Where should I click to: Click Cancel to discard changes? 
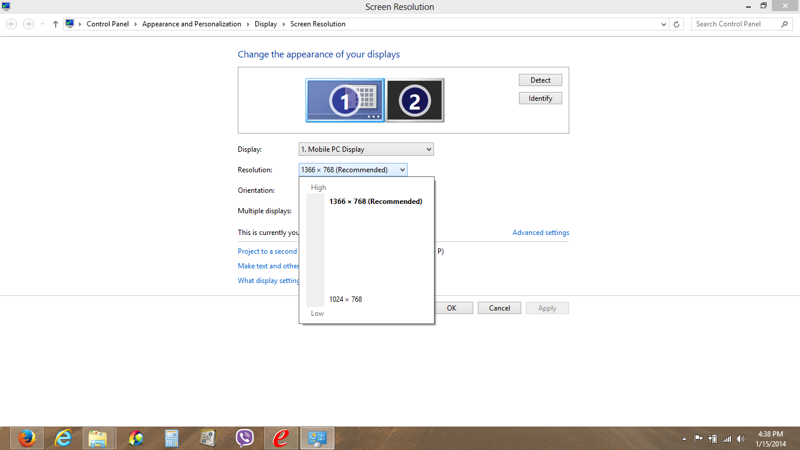point(499,308)
